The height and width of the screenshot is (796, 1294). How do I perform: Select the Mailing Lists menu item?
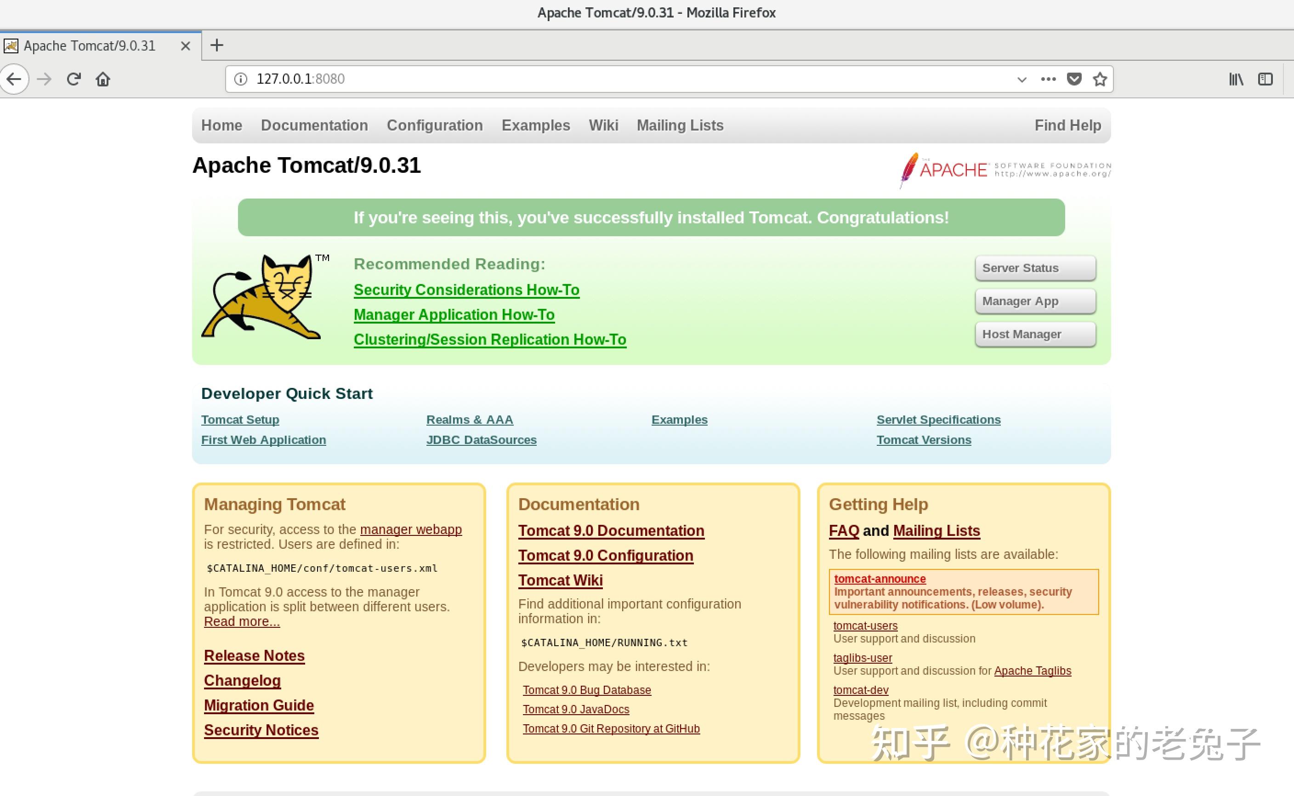click(679, 125)
